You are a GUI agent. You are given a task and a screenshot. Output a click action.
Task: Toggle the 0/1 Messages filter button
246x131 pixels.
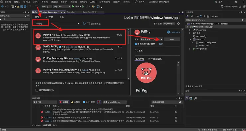(x=89, y=102)
